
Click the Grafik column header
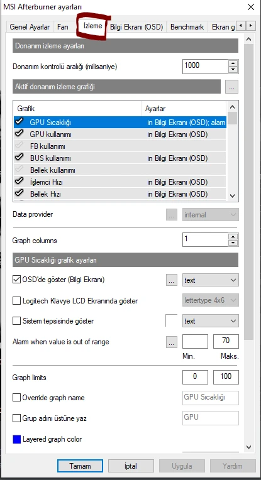77,109
